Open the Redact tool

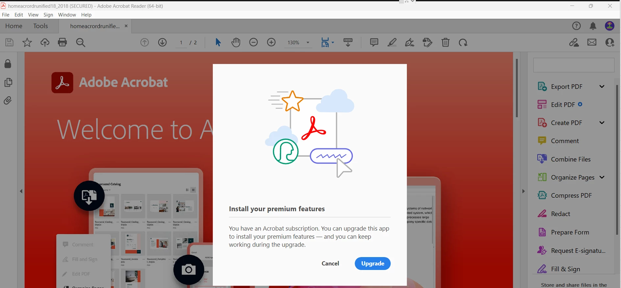[x=554, y=214]
